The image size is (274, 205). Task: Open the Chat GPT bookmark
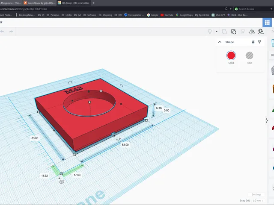tap(218, 15)
